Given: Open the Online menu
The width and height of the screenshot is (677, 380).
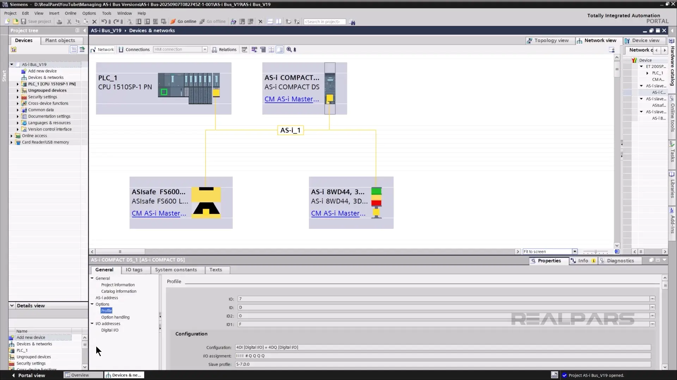Looking at the screenshot, I should coord(71,13).
